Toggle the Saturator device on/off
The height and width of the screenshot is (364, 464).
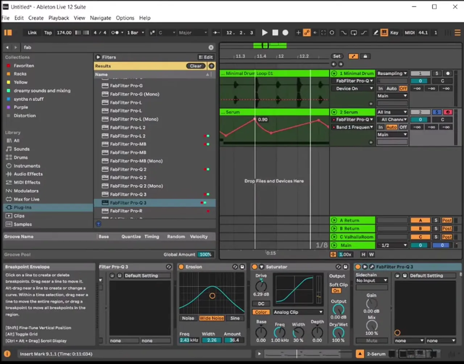pos(254,267)
